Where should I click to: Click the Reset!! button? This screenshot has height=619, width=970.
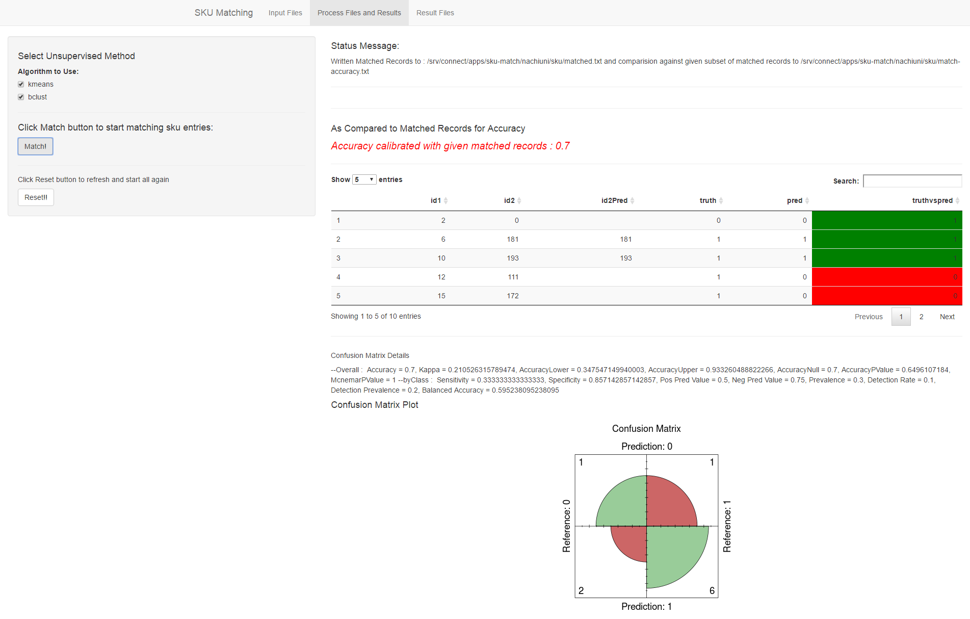[36, 197]
